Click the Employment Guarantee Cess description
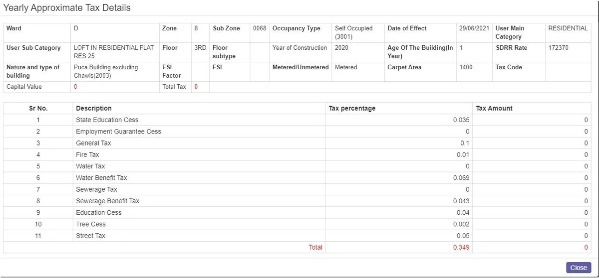This screenshot has width=599, height=278. [x=118, y=132]
